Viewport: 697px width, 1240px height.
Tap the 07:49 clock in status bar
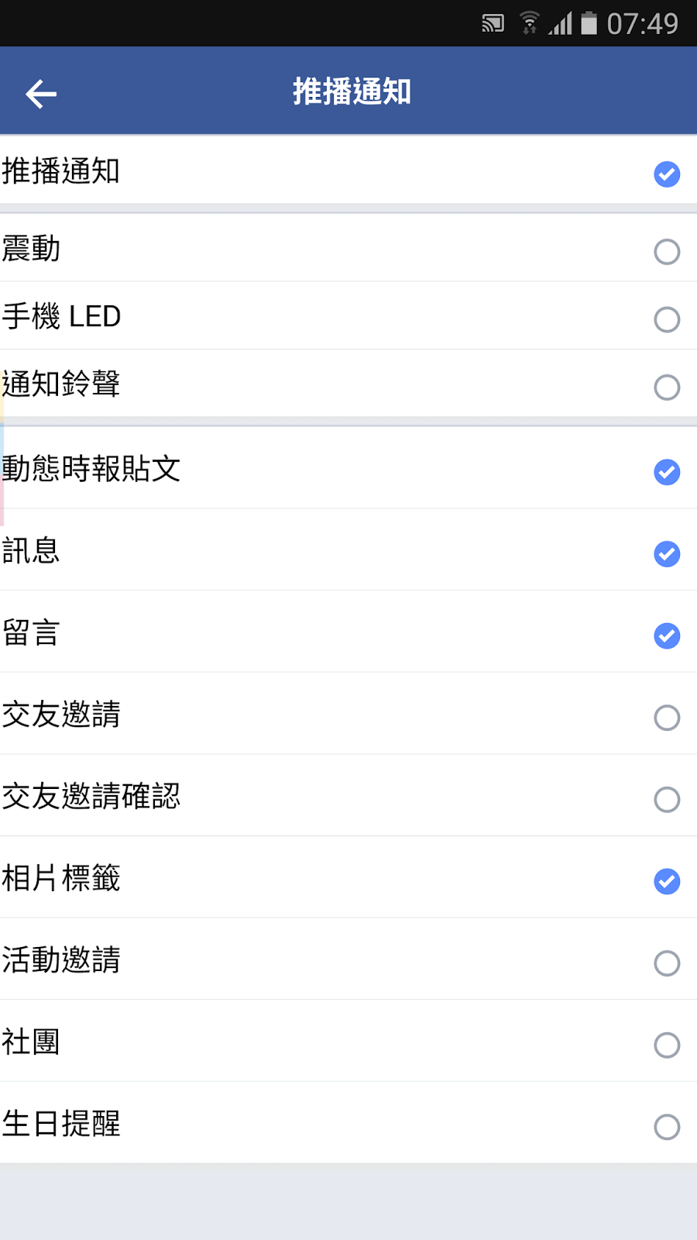[x=642, y=24]
